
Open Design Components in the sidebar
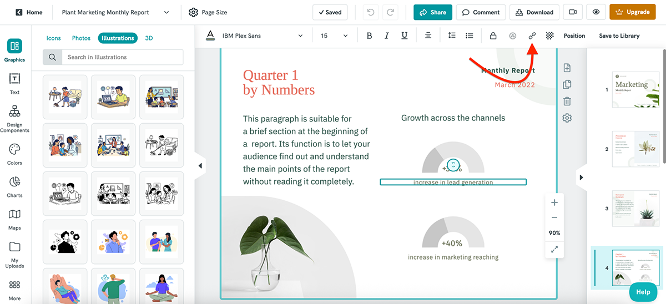(x=14, y=119)
